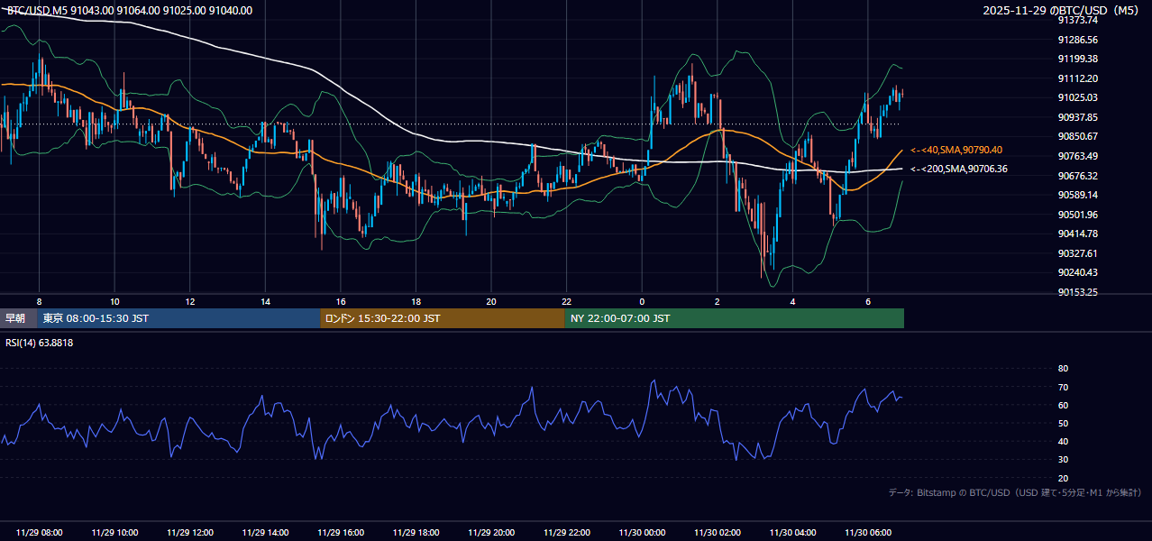The width and height of the screenshot is (1152, 541).
Task: Click the 2025-11-29 のBTC/USD（M5） chart title
Action: pos(1062,11)
